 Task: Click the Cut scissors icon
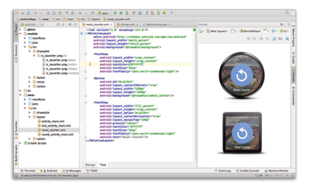48,13
